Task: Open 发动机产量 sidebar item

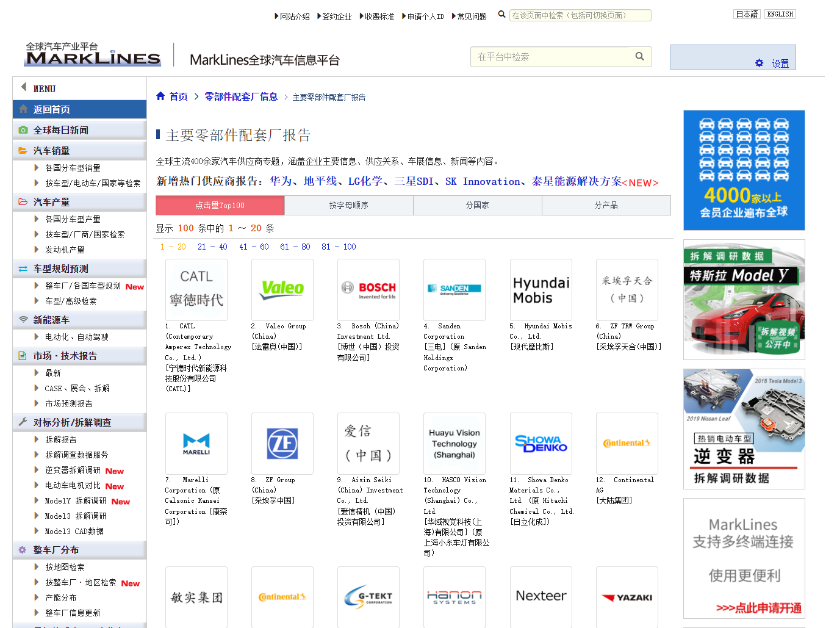Action: coord(65,250)
